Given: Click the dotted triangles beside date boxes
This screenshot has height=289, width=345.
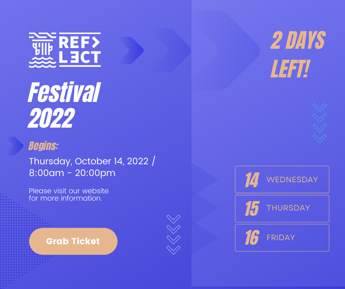Looking at the screenshot, I should (x=205, y=209).
